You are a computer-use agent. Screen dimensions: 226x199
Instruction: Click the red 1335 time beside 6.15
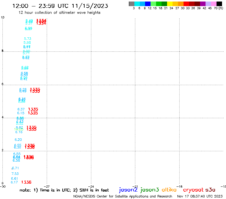click(33, 113)
